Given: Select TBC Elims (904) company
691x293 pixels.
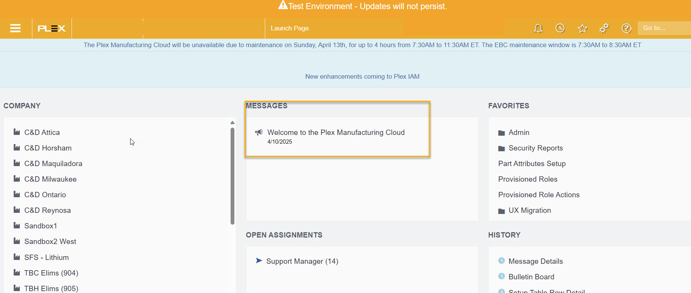Looking at the screenshot, I should 51,273.
